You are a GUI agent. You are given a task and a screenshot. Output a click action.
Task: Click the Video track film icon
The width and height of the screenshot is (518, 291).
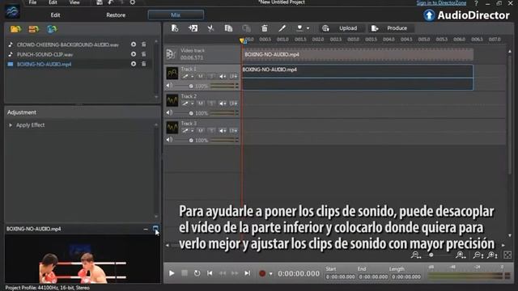[171, 54]
